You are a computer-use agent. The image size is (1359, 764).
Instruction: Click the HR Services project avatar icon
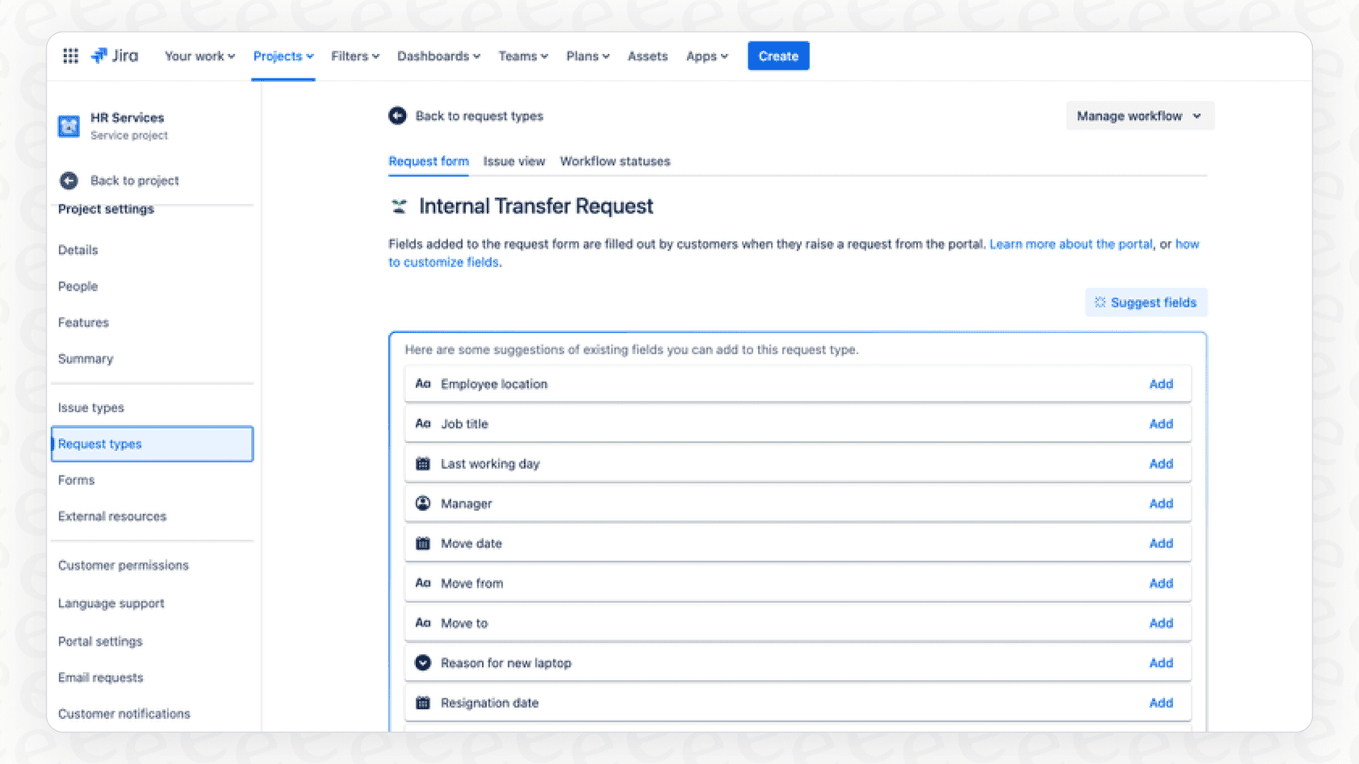click(x=69, y=126)
